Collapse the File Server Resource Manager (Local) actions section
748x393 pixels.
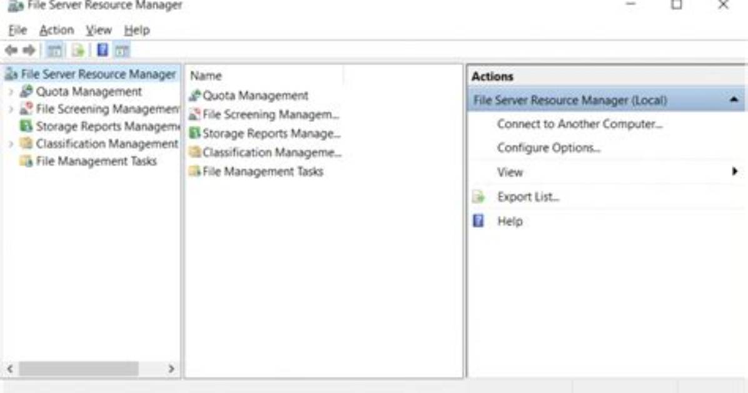[734, 100]
